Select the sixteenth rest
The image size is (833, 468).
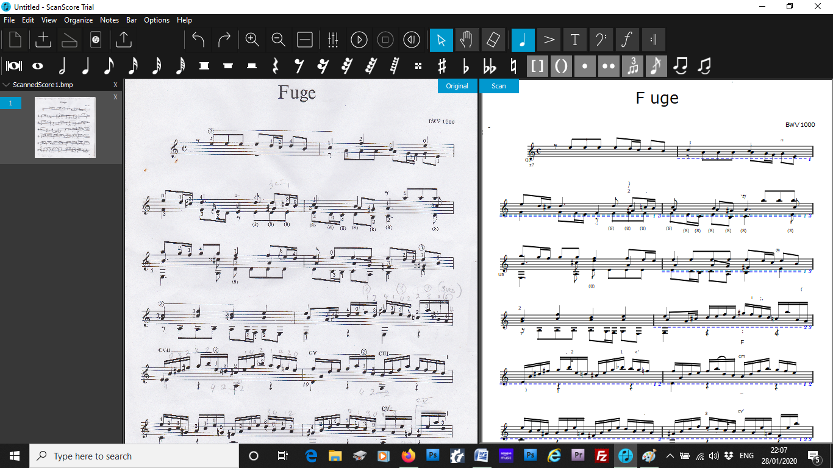coord(323,66)
